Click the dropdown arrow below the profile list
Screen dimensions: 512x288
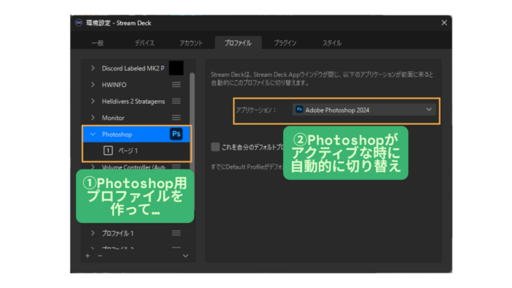186,256
